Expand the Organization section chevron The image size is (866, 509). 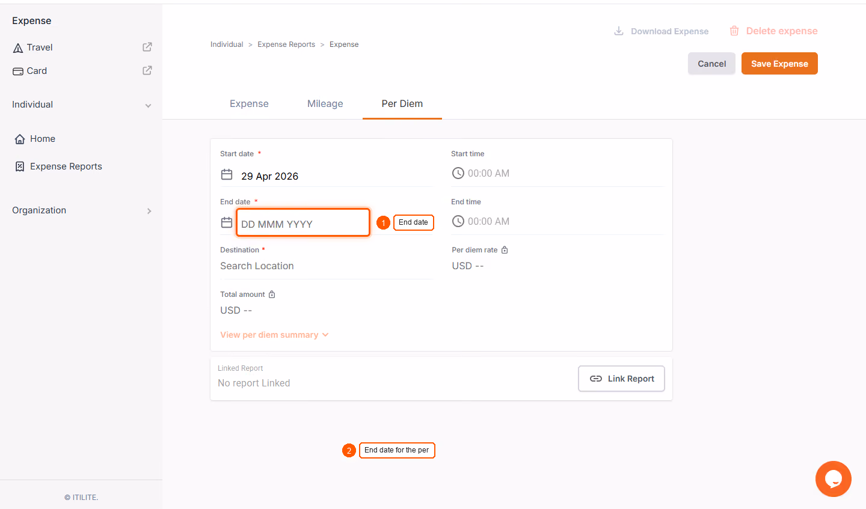point(149,211)
